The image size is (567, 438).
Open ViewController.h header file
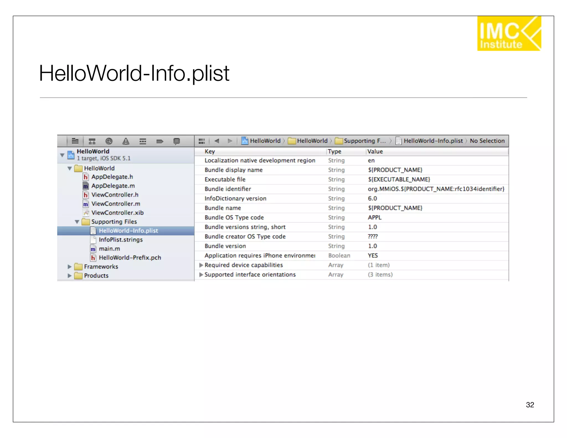pyautogui.click(x=111, y=195)
